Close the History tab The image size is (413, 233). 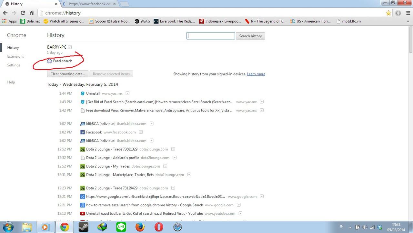pos(56,4)
